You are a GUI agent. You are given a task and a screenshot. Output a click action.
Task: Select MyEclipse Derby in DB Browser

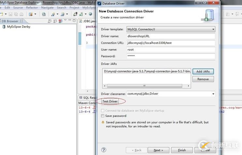[x=19, y=27]
